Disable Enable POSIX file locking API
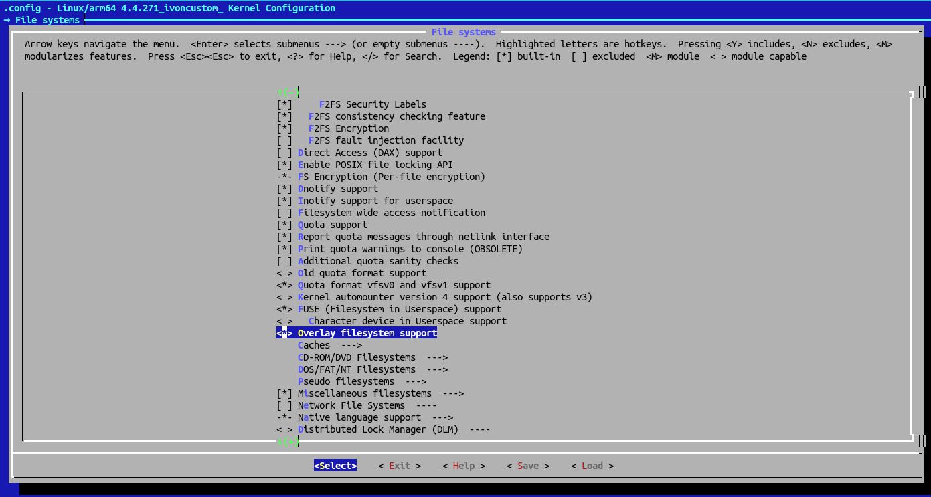The height and width of the screenshot is (497, 931). click(x=285, y=165)
